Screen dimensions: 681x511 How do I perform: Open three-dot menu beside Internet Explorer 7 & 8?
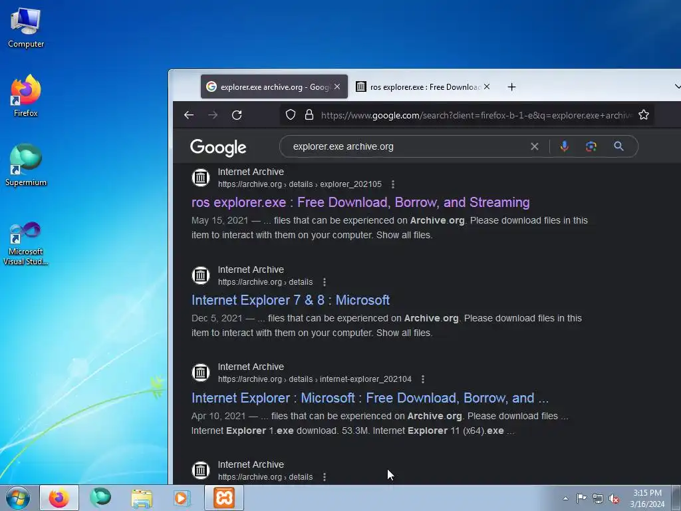(x=325, y=282)
